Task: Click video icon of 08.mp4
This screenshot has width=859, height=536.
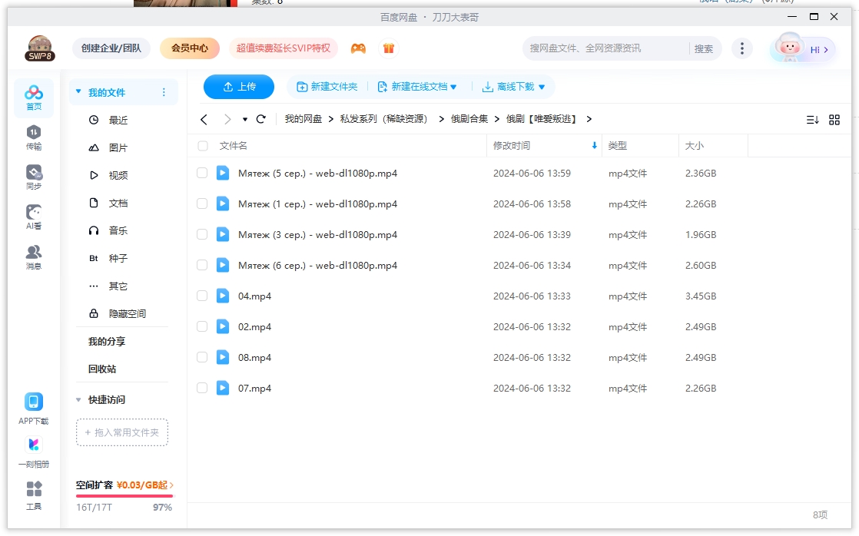Action: pyautogui.click(x=222, y=357)
